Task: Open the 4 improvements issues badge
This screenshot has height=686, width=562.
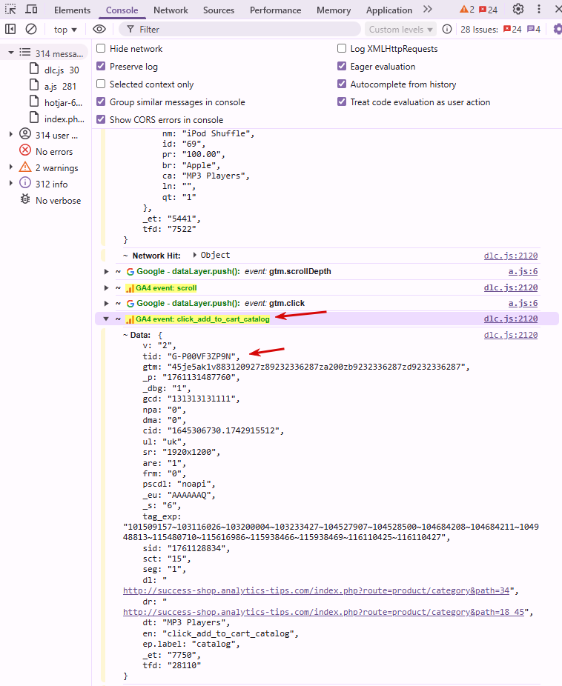Action: point(534,30)
